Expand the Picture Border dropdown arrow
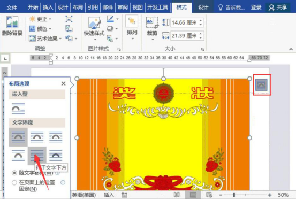 pos(117,19)
